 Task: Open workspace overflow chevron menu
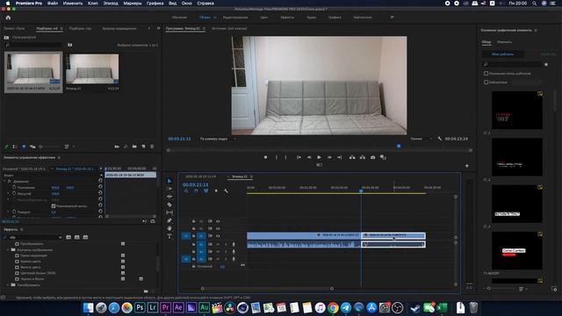pyautogui.click(x=393, y=18)
